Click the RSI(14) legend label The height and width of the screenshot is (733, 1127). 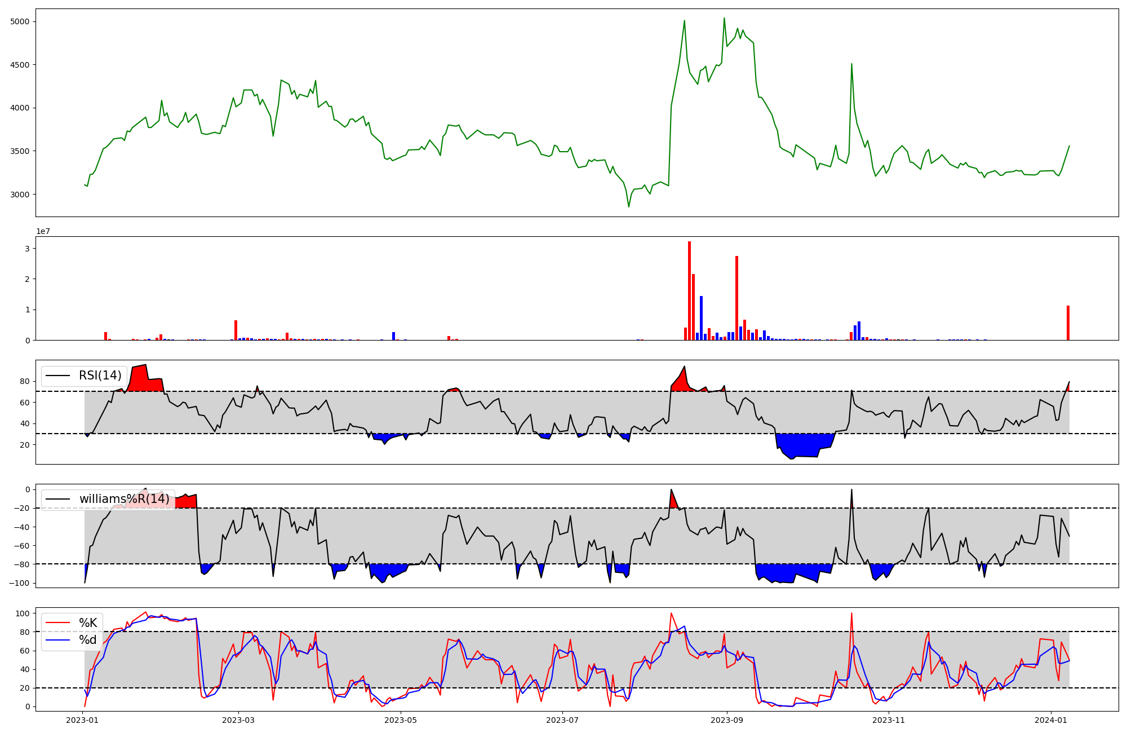coord(100,376)
